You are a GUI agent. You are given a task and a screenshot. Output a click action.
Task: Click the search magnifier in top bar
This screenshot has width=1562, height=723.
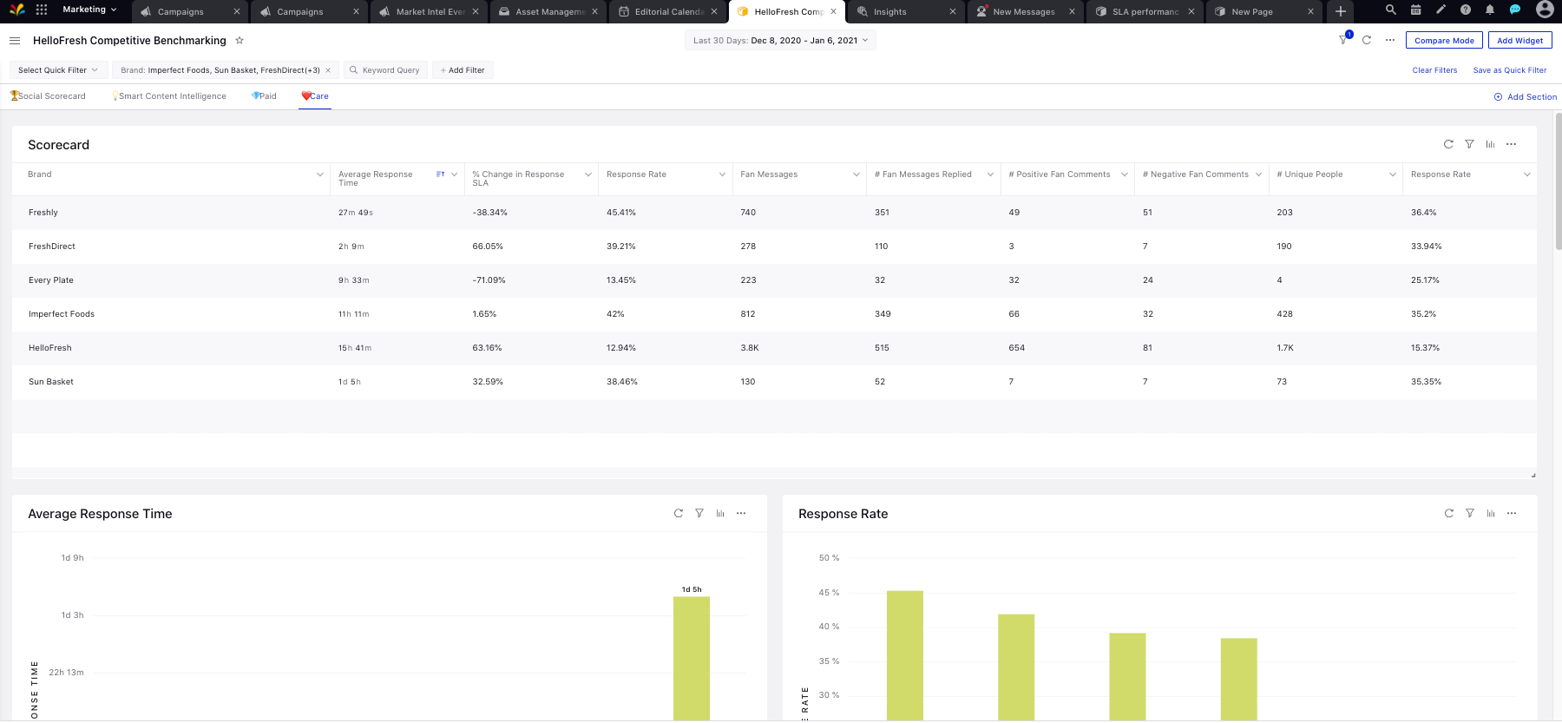(x=1390, y=10)
